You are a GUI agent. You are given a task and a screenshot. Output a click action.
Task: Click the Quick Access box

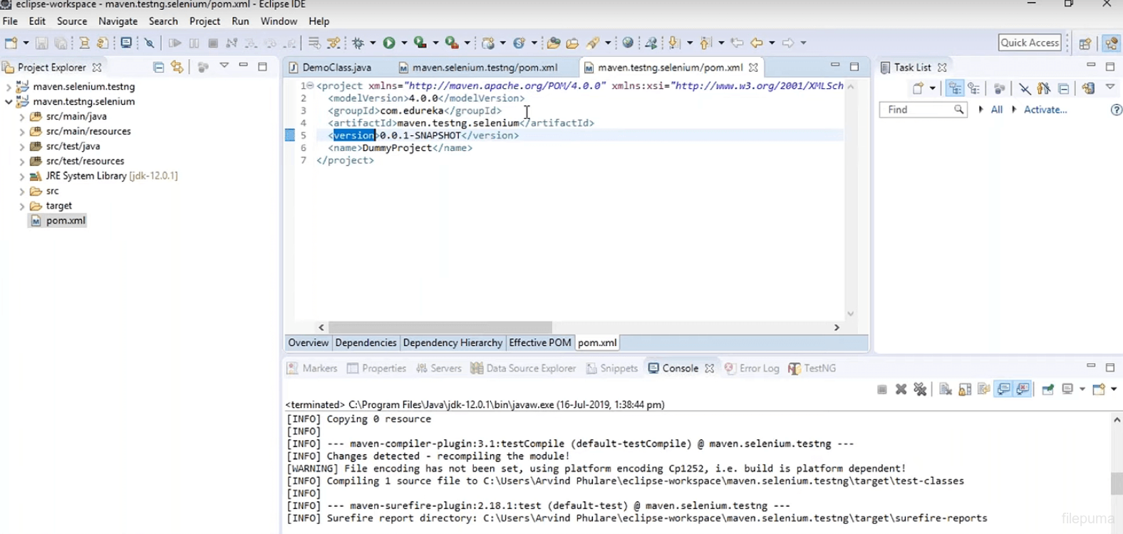pyautogui.click(x=1029, y=43)
